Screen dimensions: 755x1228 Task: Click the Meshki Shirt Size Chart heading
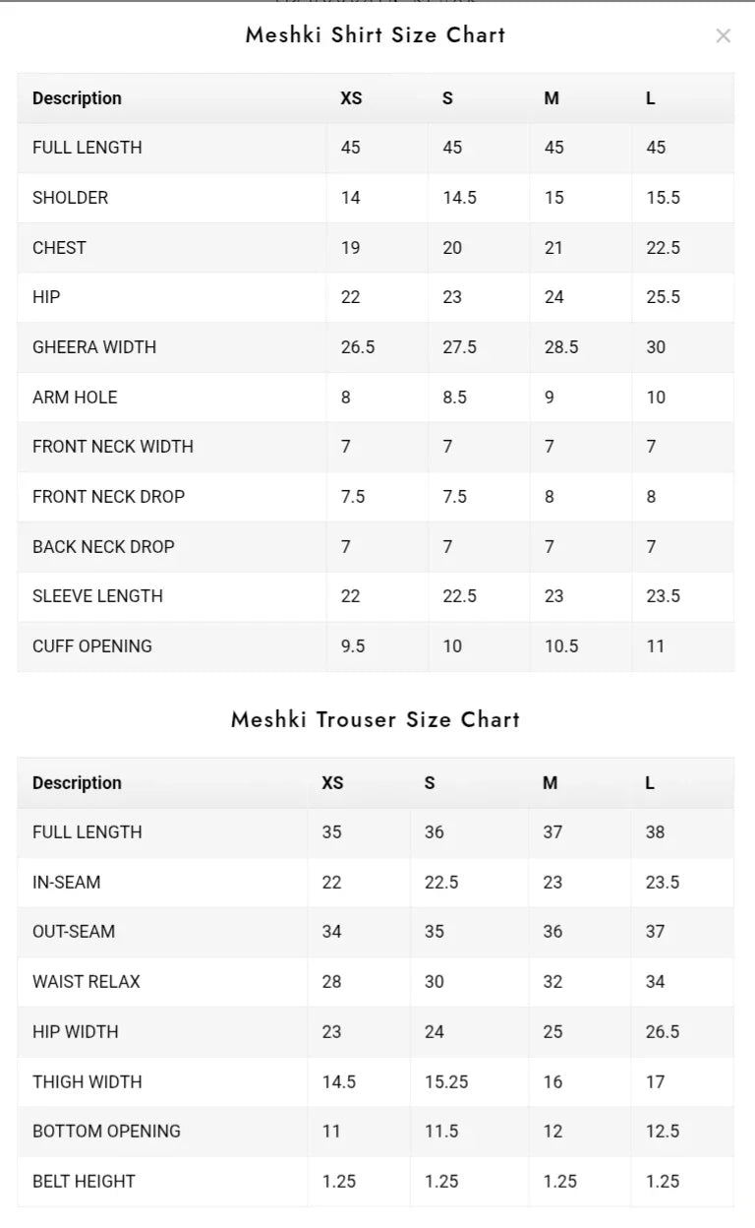pos(376,34)
